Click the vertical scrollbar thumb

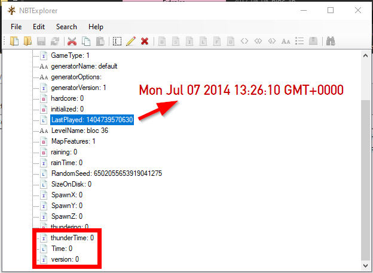[x=366, y=180]
